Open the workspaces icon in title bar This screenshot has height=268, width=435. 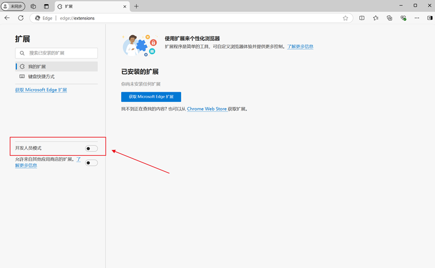pyautogui.click(x=33, y=6)
